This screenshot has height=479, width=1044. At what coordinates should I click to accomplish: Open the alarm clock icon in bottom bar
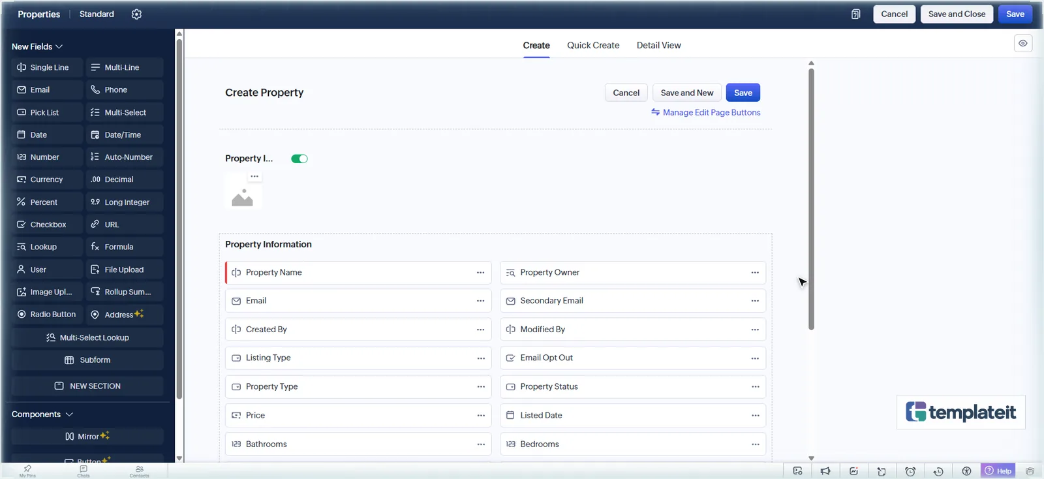910,471
